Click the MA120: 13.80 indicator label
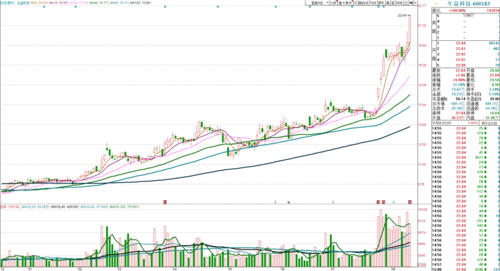500x271 pixels. tap(141, 3)
